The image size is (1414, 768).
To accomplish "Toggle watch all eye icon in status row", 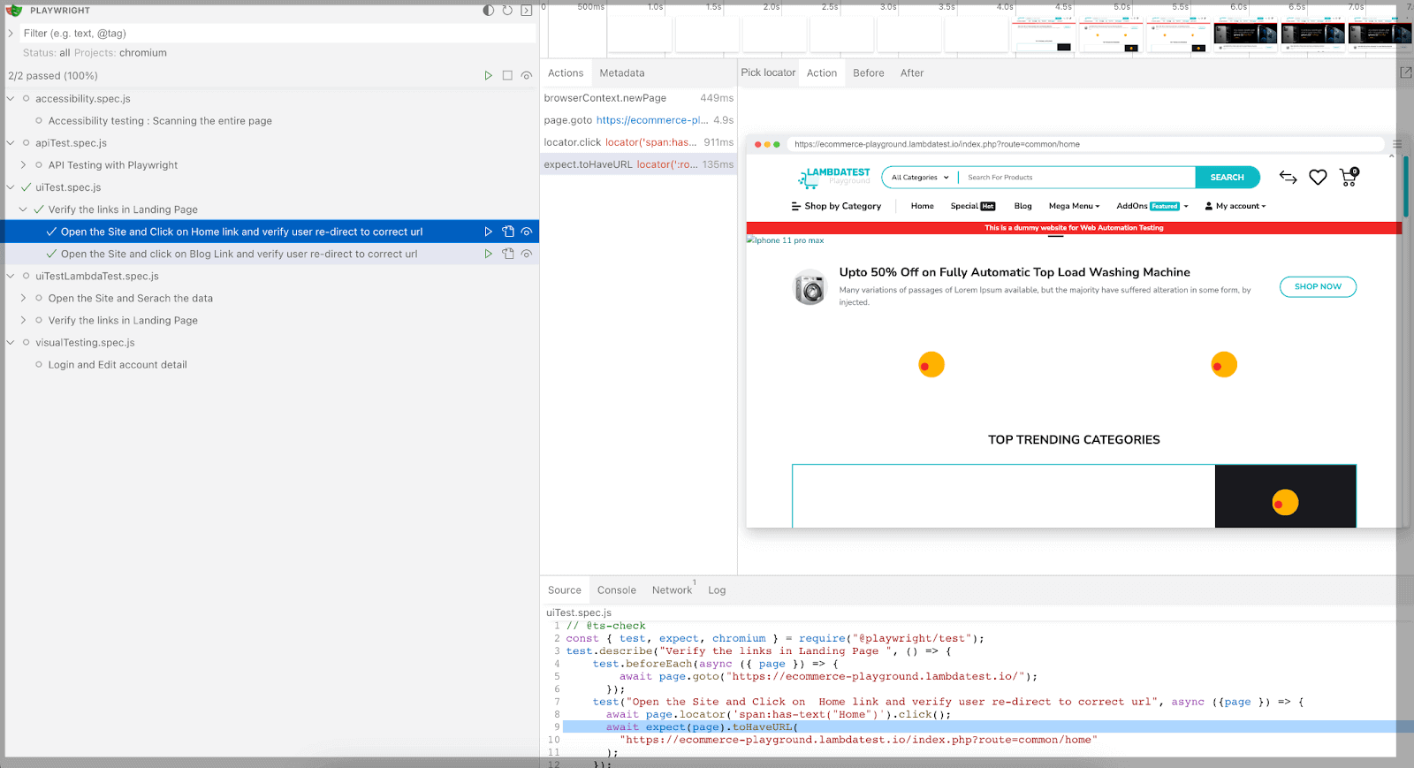I will coord(527,76).
